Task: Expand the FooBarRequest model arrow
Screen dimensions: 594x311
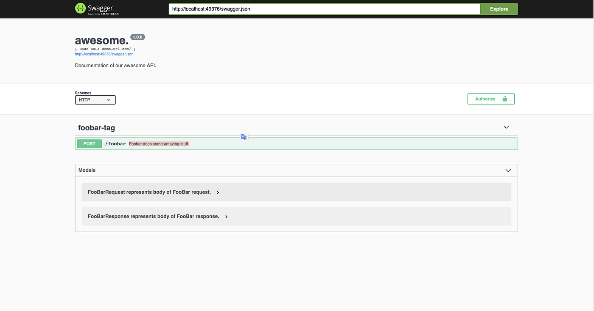Action: [218, 193]
